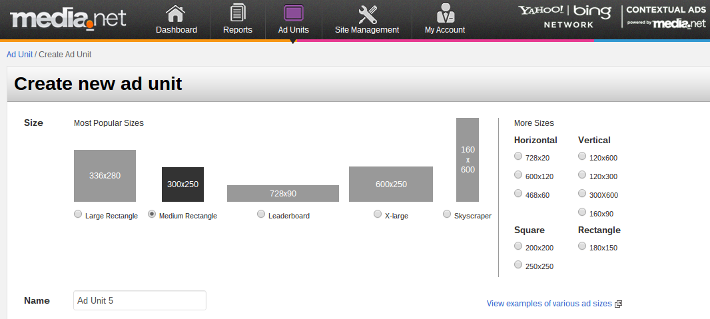Viewport: 710px width, 319px height.
Task: Click the Dashboard house icon
Action: pos(176,13)
